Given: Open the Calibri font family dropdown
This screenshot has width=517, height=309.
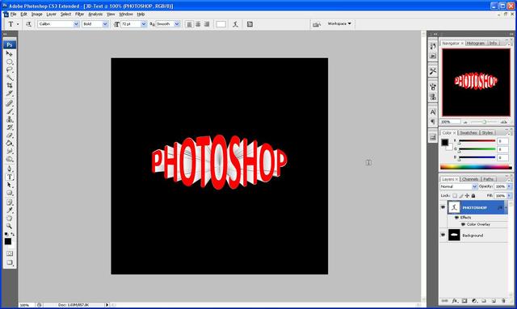Looking at the screenshot, I should point(76,24).
